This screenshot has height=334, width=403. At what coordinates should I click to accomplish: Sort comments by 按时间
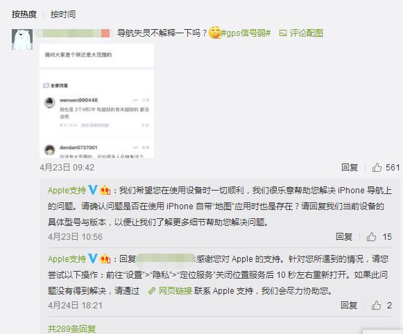63,14
